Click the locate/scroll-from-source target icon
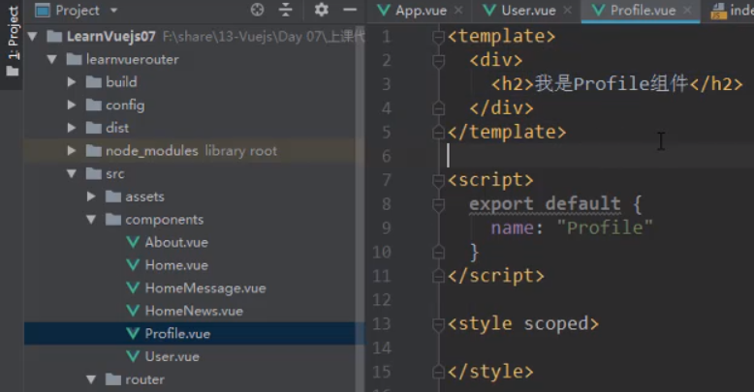Viewport: 754px width, 392px height. pos(257,10)
